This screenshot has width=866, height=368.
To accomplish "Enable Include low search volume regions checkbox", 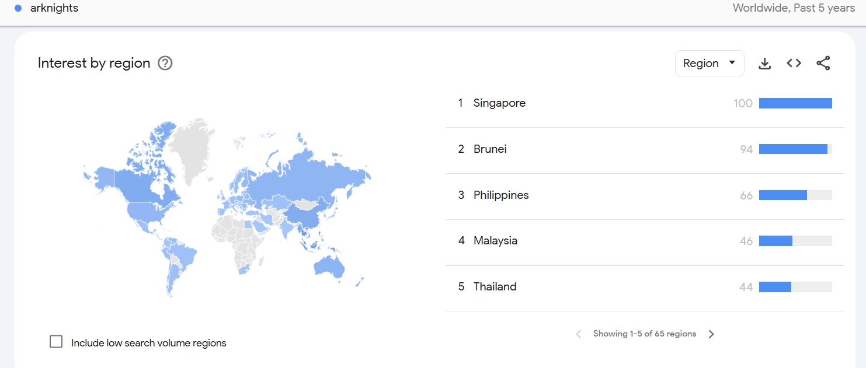I will coord(56,342).
